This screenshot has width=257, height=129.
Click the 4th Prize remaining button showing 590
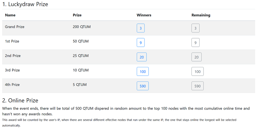(198, 86)
